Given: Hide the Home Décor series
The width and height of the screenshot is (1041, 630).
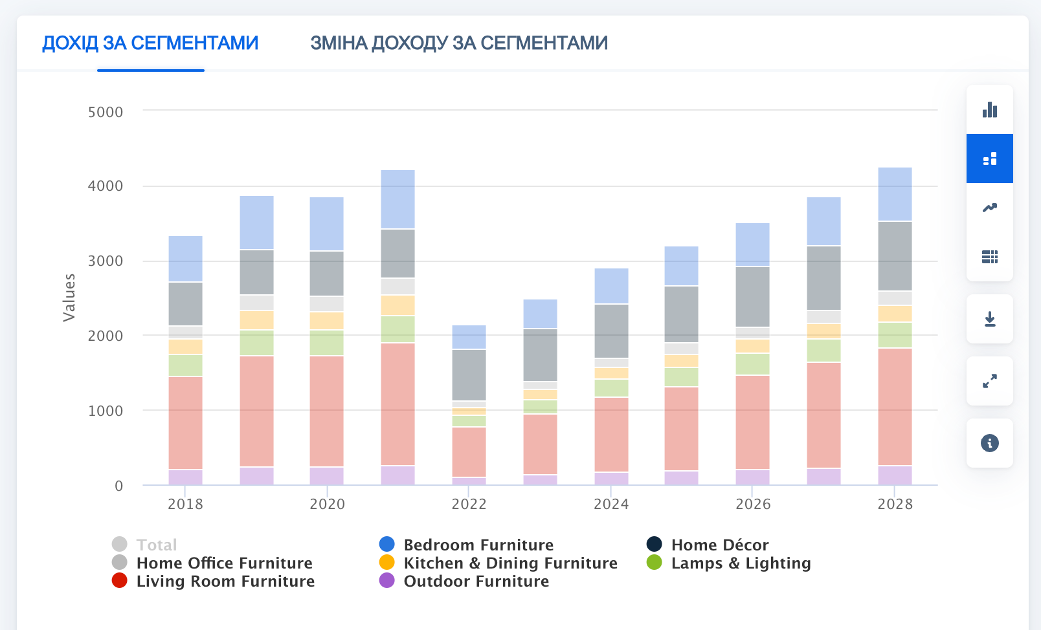Looking at the screenshot, I should [719, 545].
